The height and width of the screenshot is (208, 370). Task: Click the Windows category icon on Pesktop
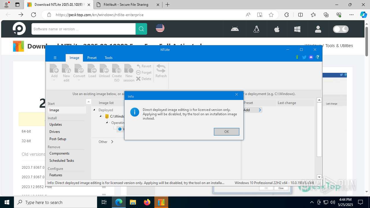pyautogui.click(x=297, y=29)
